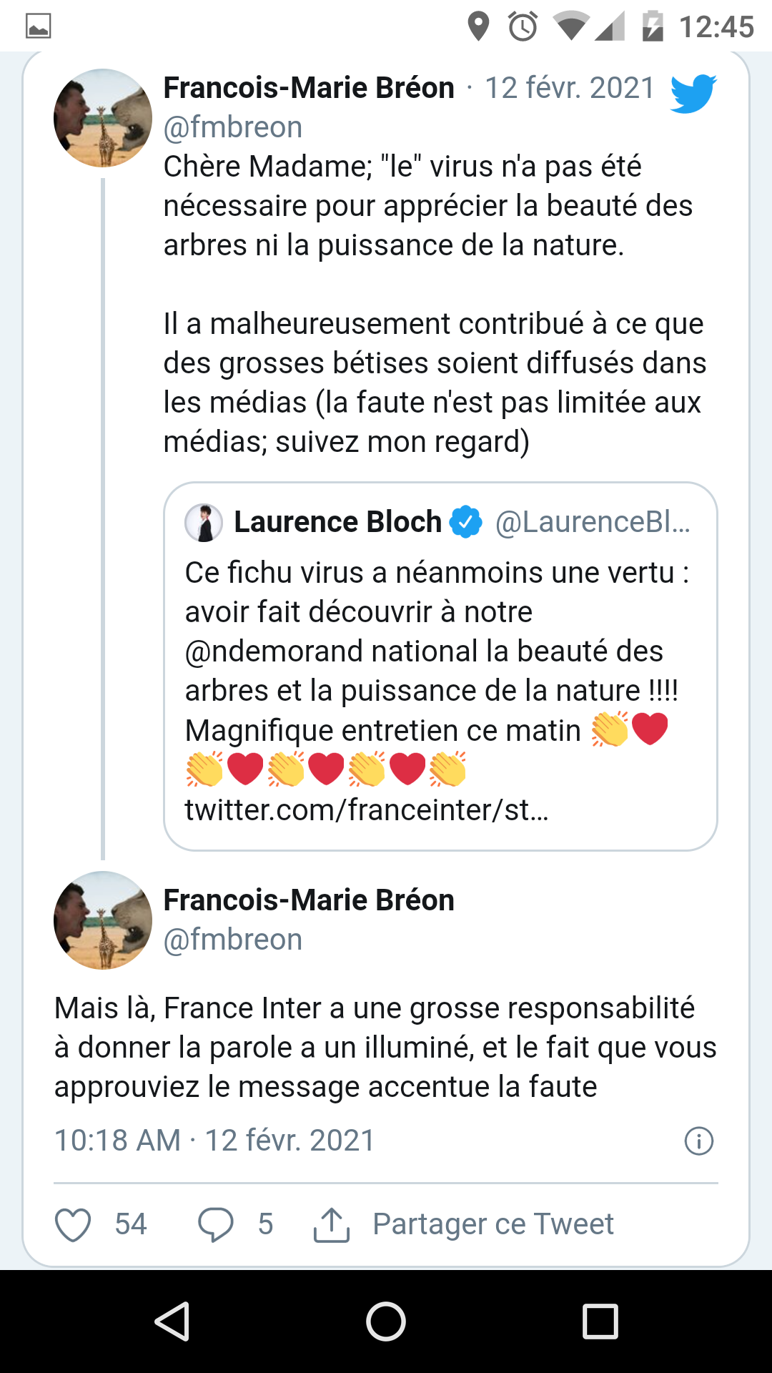Click the Twitter bird logo
The image size is (772, 1373).
(x=693, y=94)
